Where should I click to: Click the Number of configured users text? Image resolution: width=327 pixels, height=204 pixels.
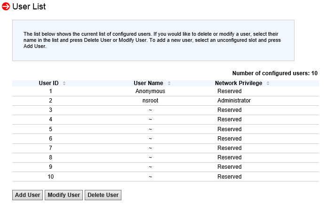[275, 73]
